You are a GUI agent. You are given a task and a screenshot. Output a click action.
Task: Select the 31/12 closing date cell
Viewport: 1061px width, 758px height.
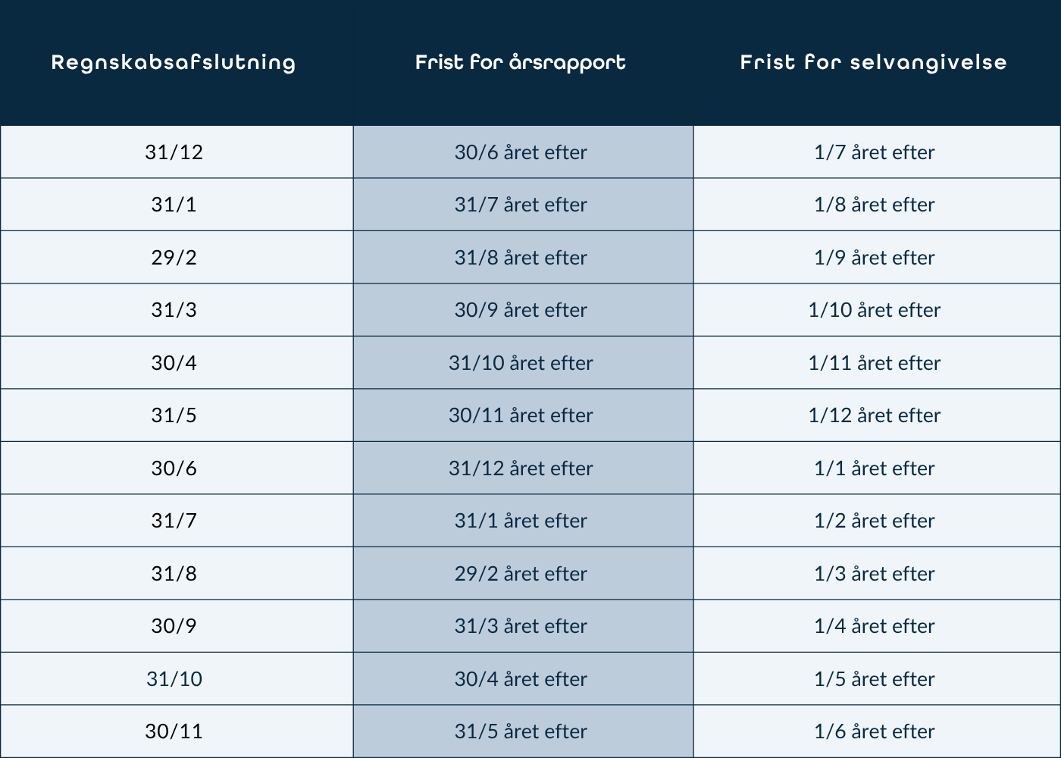(174, 152)
